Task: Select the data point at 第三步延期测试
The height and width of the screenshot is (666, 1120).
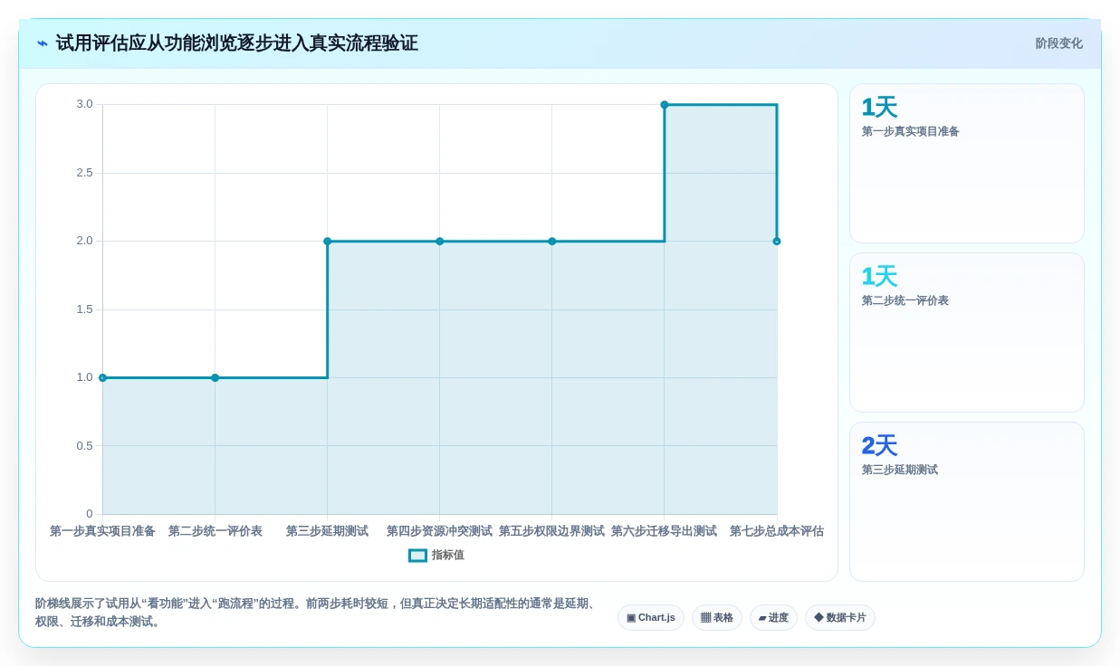Action: coord(327,242)
